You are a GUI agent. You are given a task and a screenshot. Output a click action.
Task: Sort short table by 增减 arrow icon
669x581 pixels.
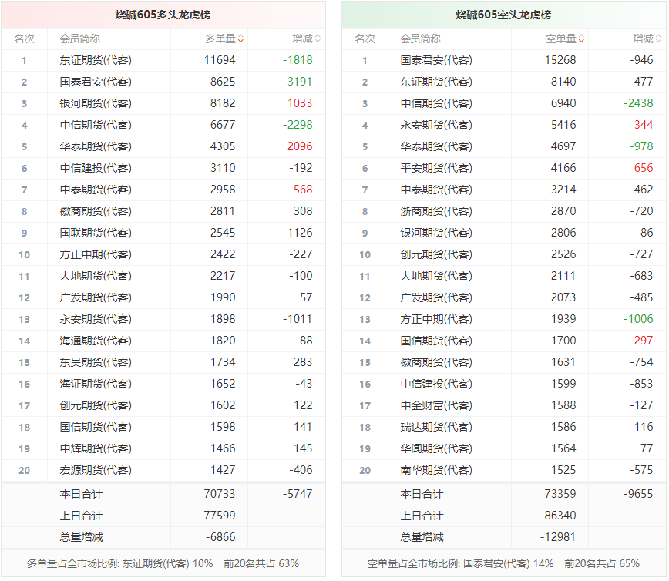click(658, 39)
